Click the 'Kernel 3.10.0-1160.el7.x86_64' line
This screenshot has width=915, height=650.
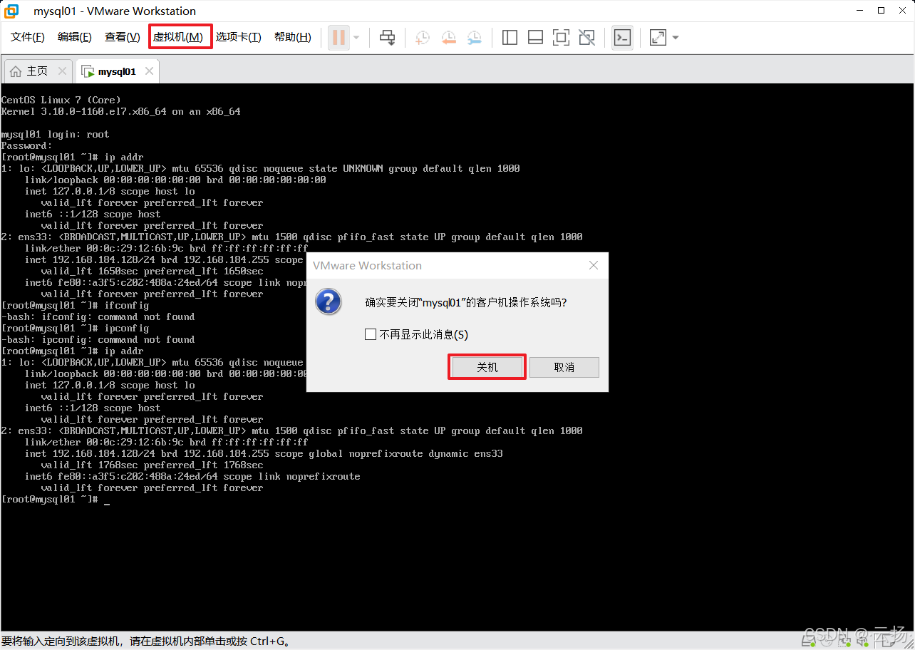(x=121, y=111)
